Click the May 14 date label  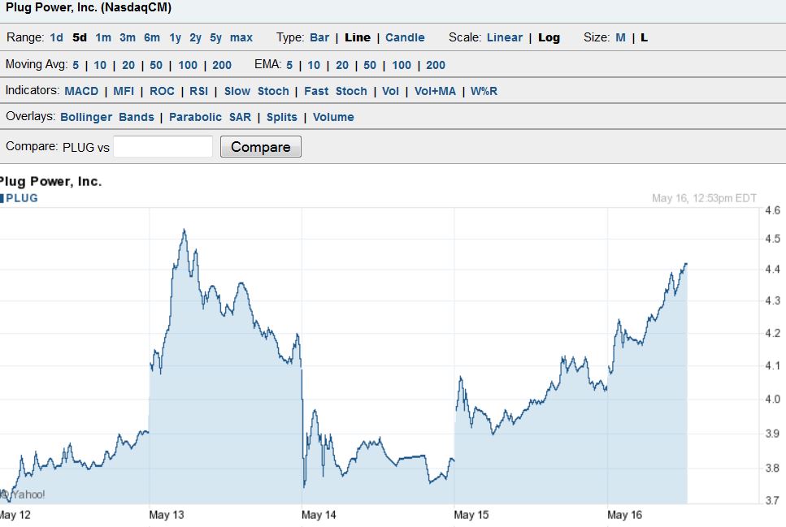319,515
